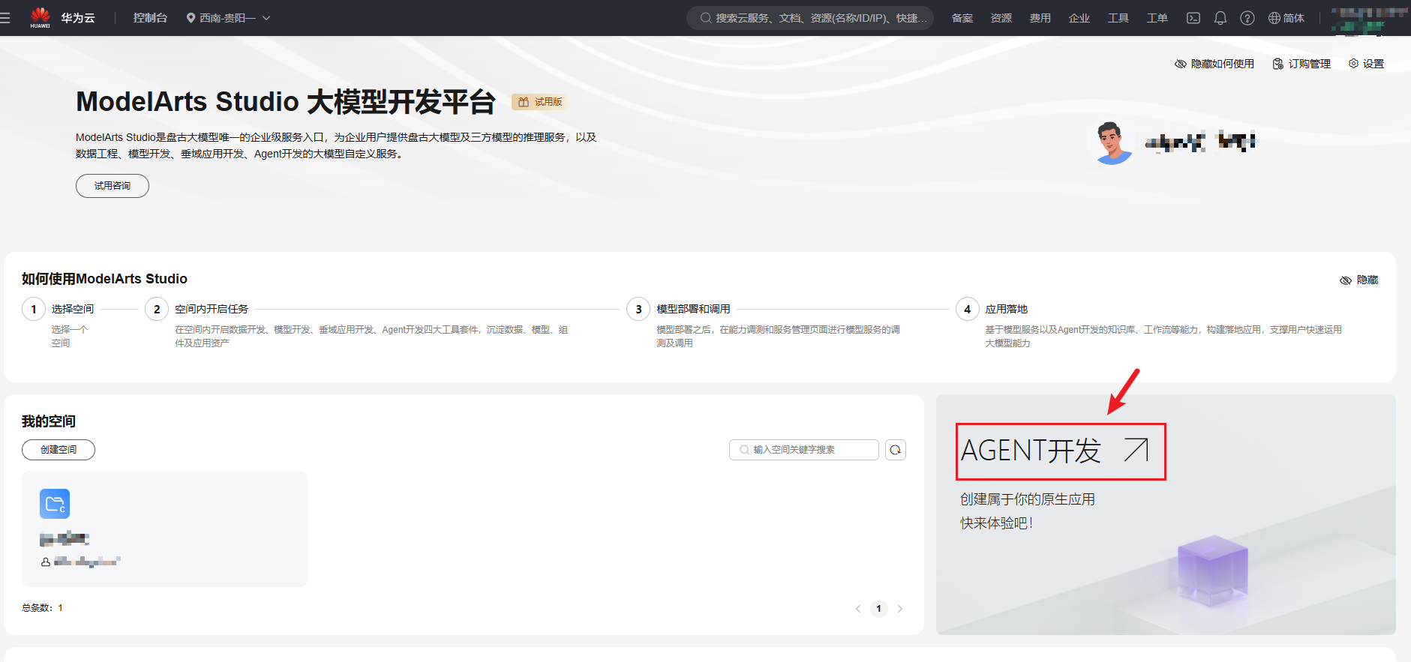Go to previous page of spaces
1411x662 pixels.
point(858,609)
